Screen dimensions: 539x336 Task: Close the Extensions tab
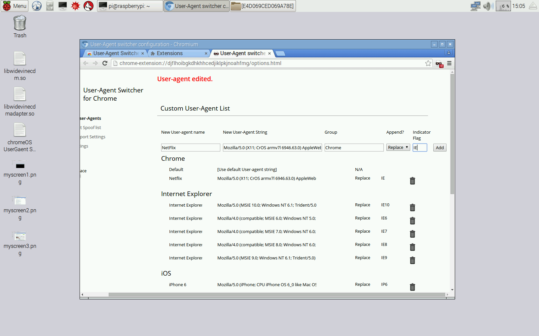pos(206,53)
